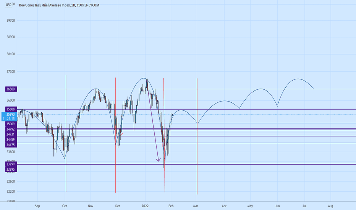
Task: Click the Oct date axis label
Action: [x=65, y=206]
